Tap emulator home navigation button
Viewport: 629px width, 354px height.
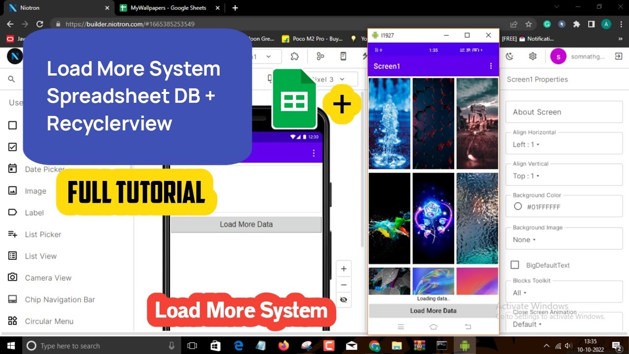(x=433, y=327)
